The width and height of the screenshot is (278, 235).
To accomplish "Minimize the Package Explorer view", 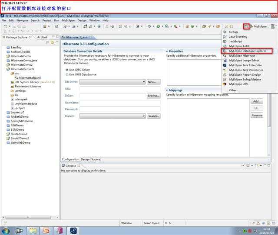I will 53,37.
